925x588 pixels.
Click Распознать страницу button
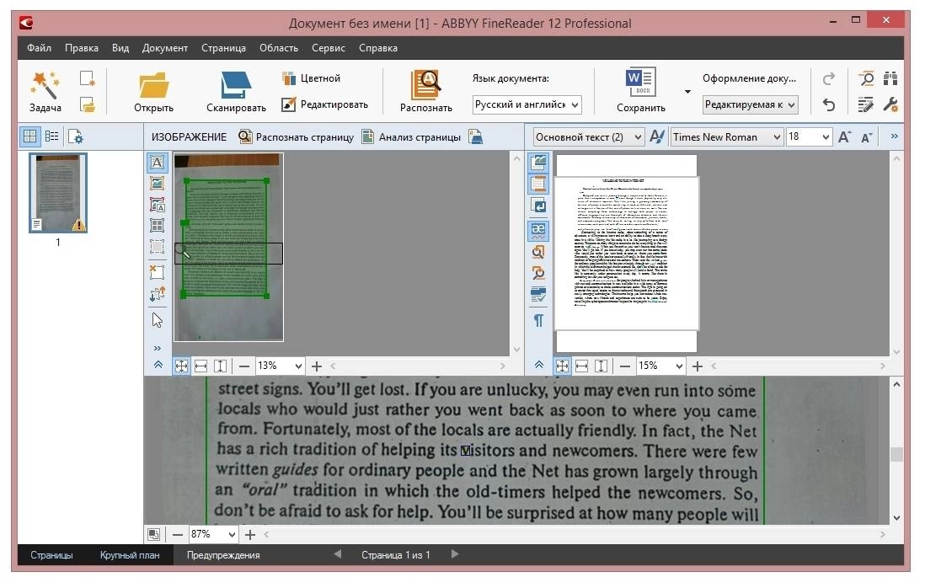(x=297, y=136)
